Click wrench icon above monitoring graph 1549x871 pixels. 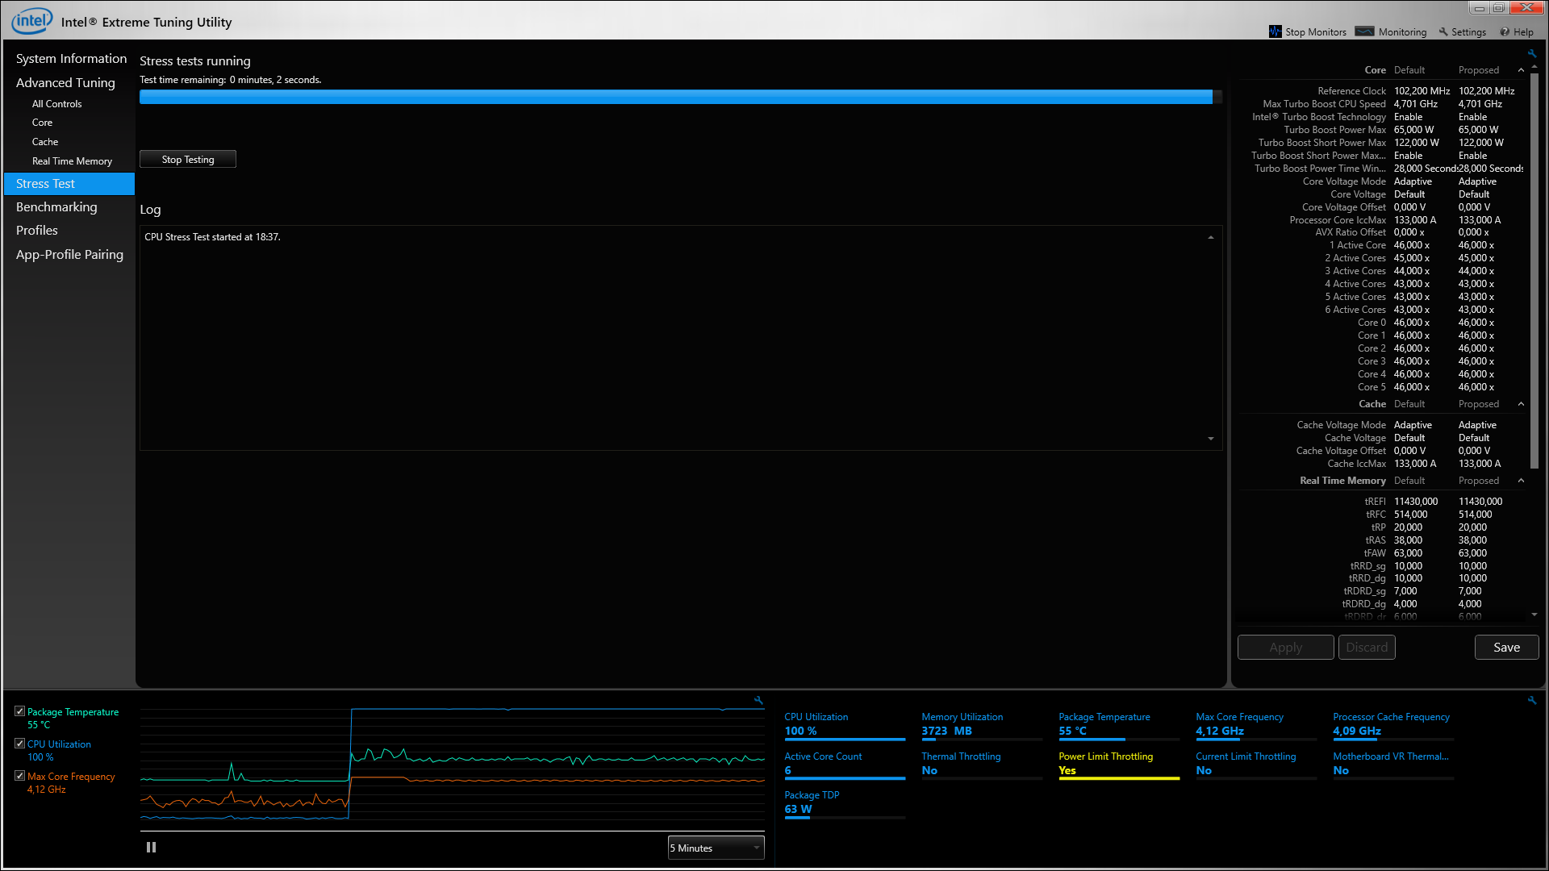coord(758,700)
